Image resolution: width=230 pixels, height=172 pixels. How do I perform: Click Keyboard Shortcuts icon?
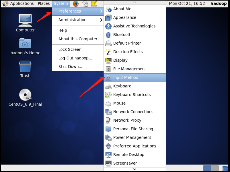point(108,95)
